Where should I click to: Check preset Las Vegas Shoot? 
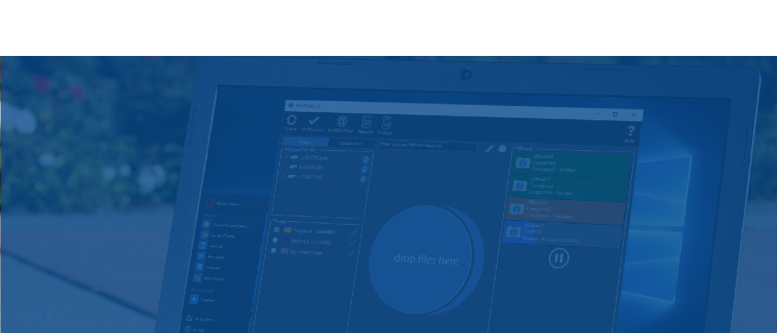[273, 251]
